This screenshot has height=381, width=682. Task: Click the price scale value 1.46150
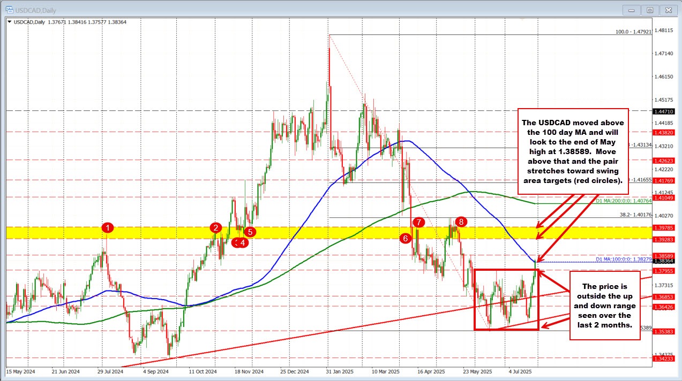click(x=665, y=77)
